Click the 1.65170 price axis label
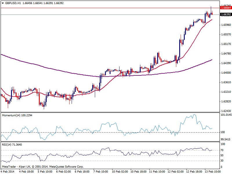 point(226,44)
